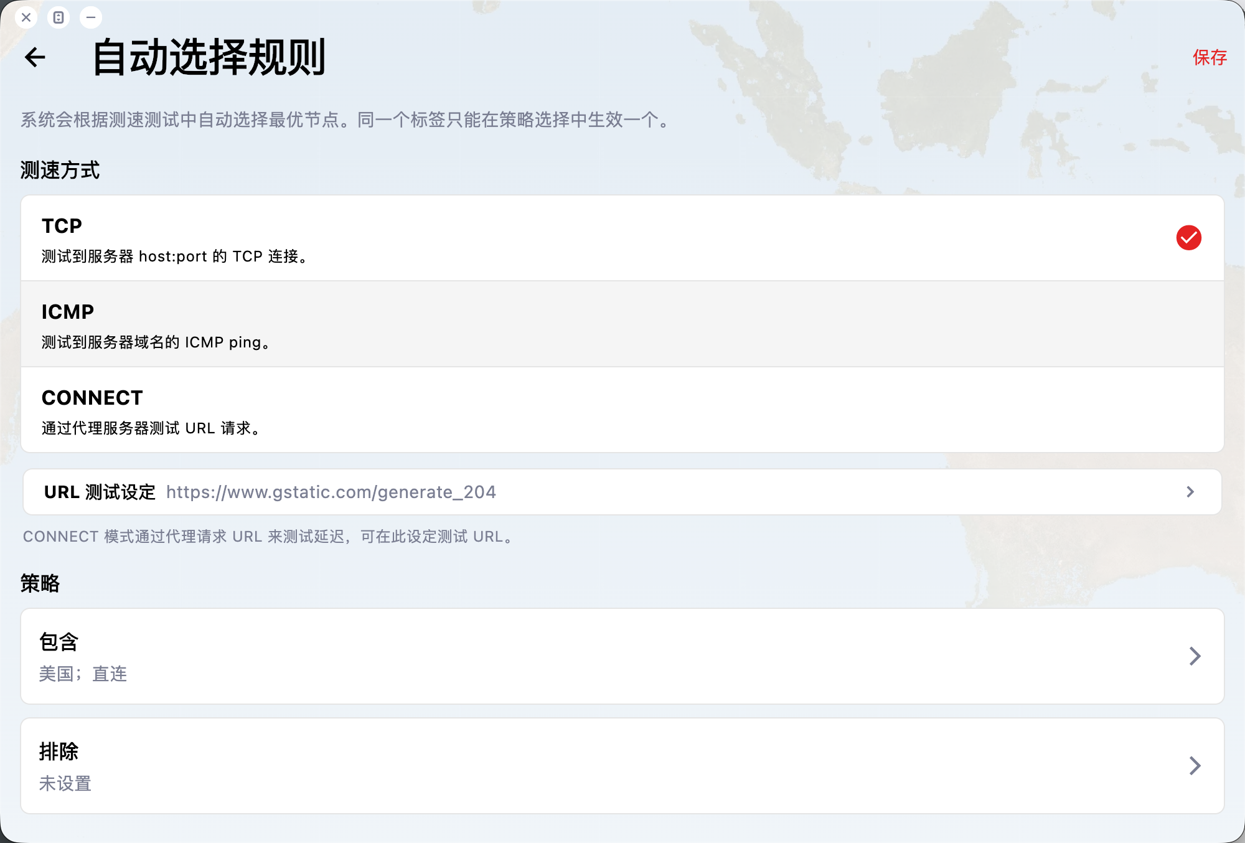Click the red 保存 button
The image size is (1245, 843).
(x=1209, y=57)
